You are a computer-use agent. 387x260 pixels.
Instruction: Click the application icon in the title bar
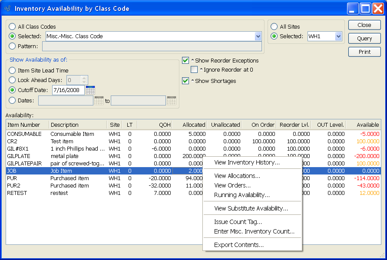pos(7,9)
